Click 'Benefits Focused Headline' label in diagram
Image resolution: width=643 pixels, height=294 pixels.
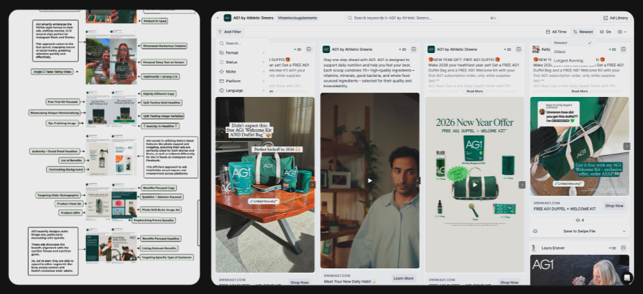pos(161,238)
